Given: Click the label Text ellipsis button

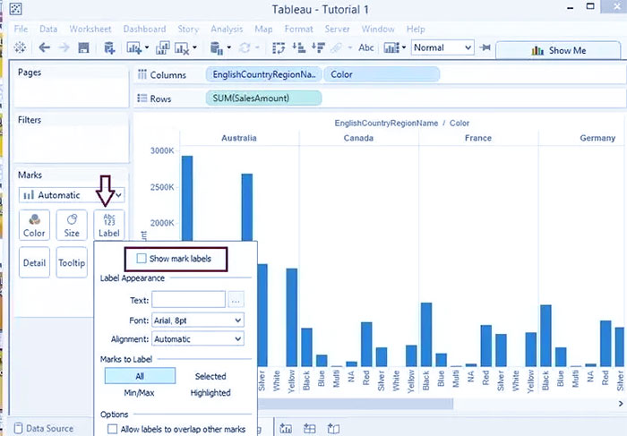Looking at the screenshot, I should pyautogui.click(x=236, y=300).
